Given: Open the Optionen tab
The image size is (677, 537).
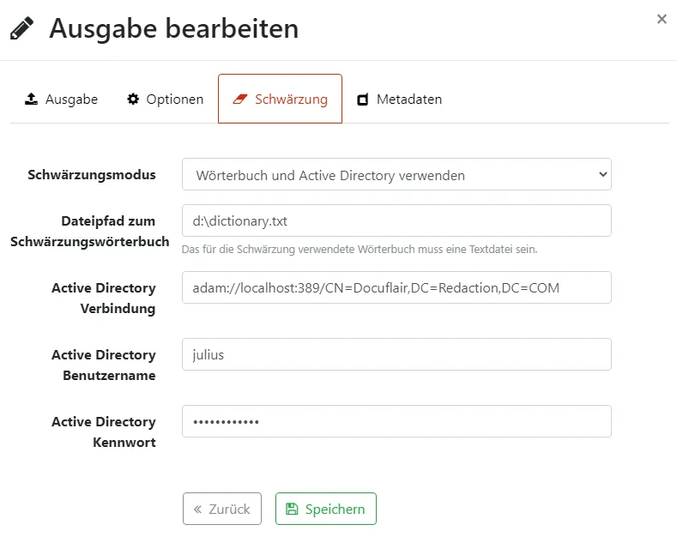Looking at the screenshot, I should (x=174, y=99).
